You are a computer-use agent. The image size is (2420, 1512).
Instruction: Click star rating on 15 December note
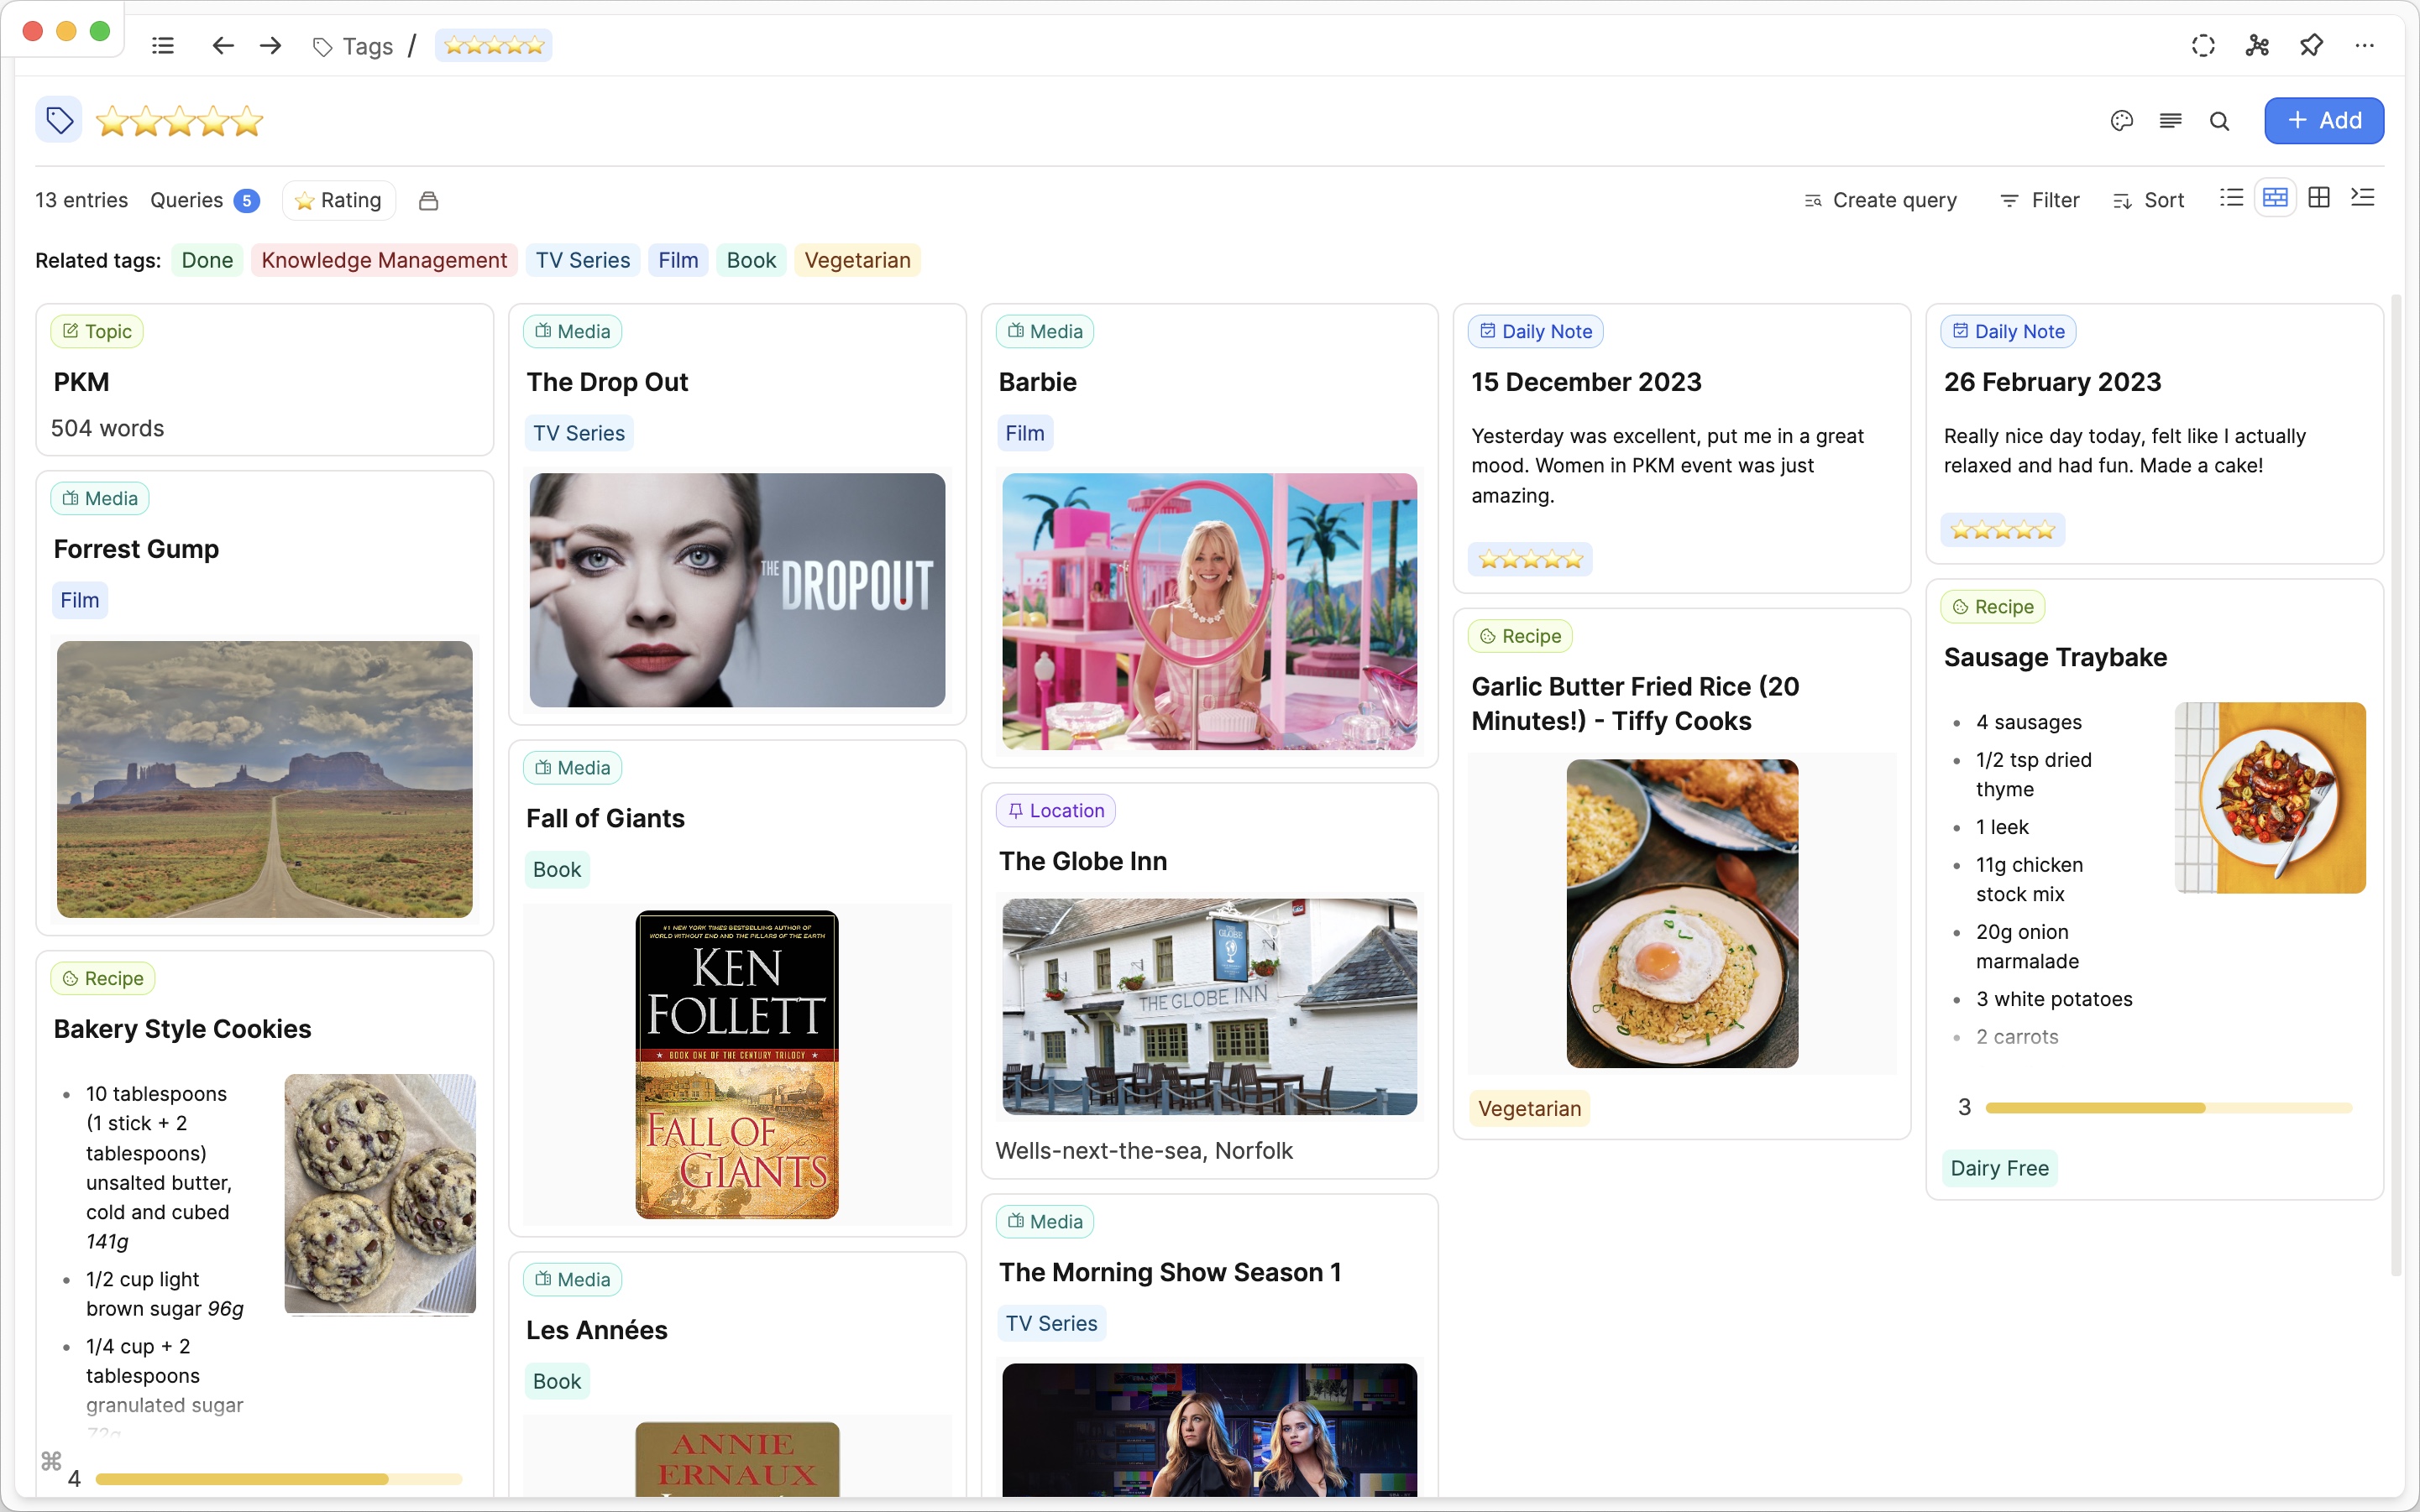point(1530,559)
